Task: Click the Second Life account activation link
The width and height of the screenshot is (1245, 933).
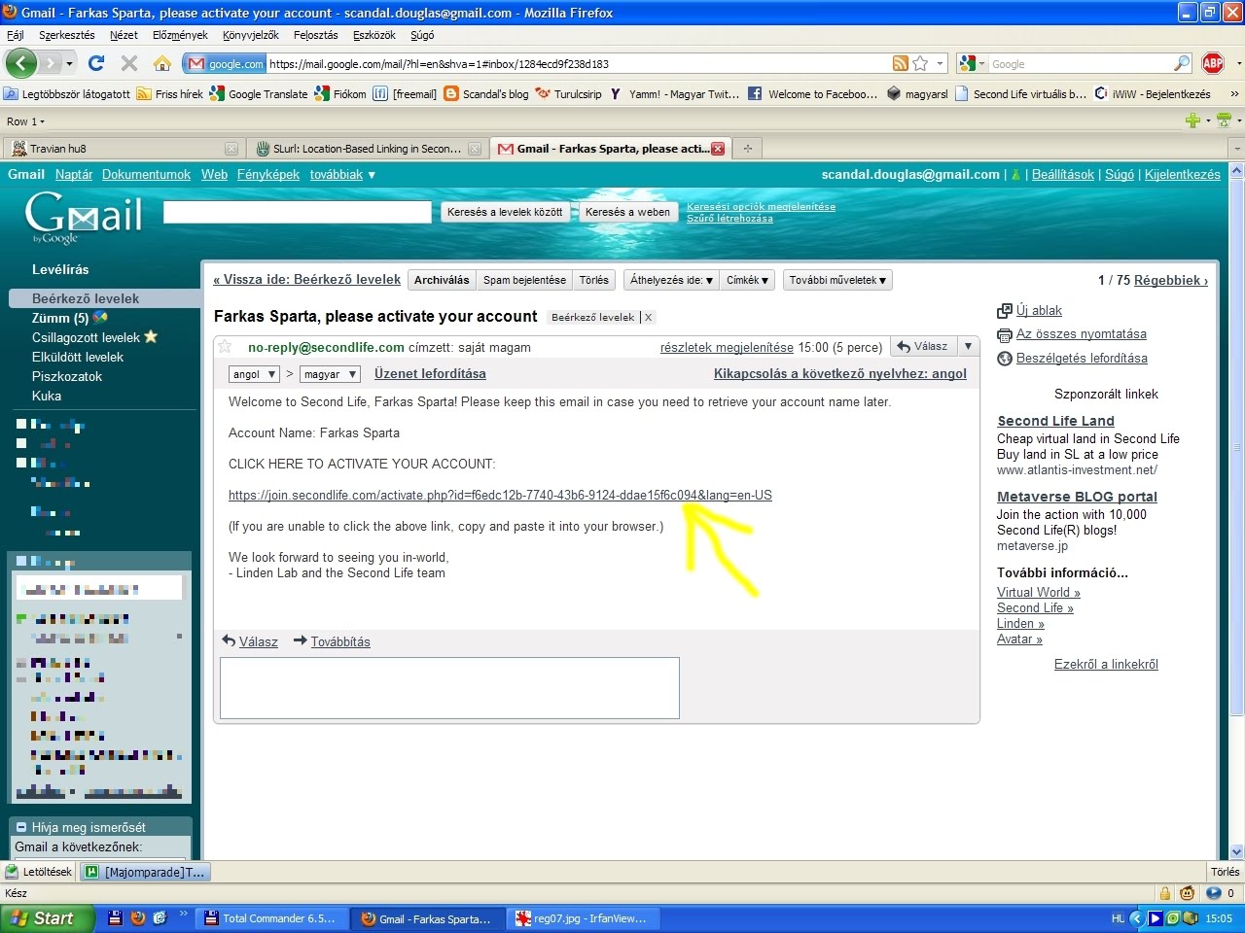Action: coord(500,495)
